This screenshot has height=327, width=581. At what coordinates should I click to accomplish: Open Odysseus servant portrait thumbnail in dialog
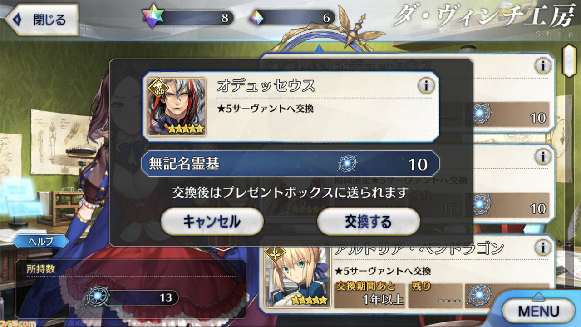(177, 107)
